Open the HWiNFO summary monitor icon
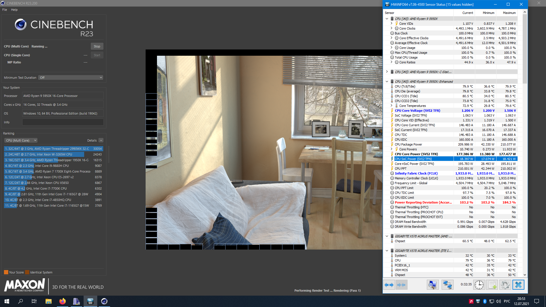Screen dimensions: 546x307 [x=433, y=285]
